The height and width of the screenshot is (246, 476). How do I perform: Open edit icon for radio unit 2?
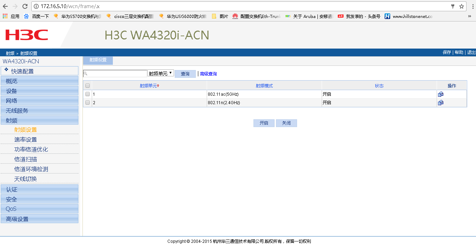pos(440,103)
